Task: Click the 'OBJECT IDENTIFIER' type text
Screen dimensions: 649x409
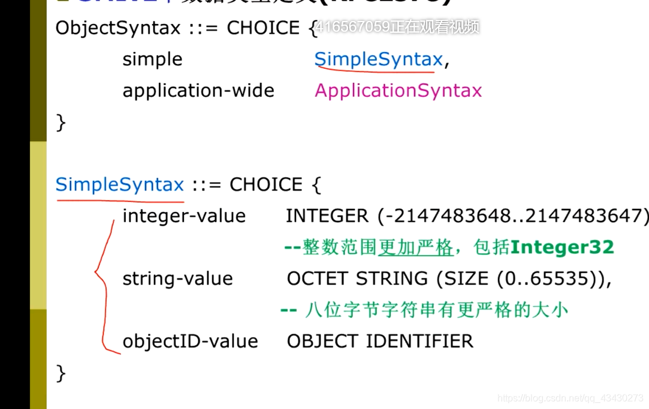Action: click(380, 341)
